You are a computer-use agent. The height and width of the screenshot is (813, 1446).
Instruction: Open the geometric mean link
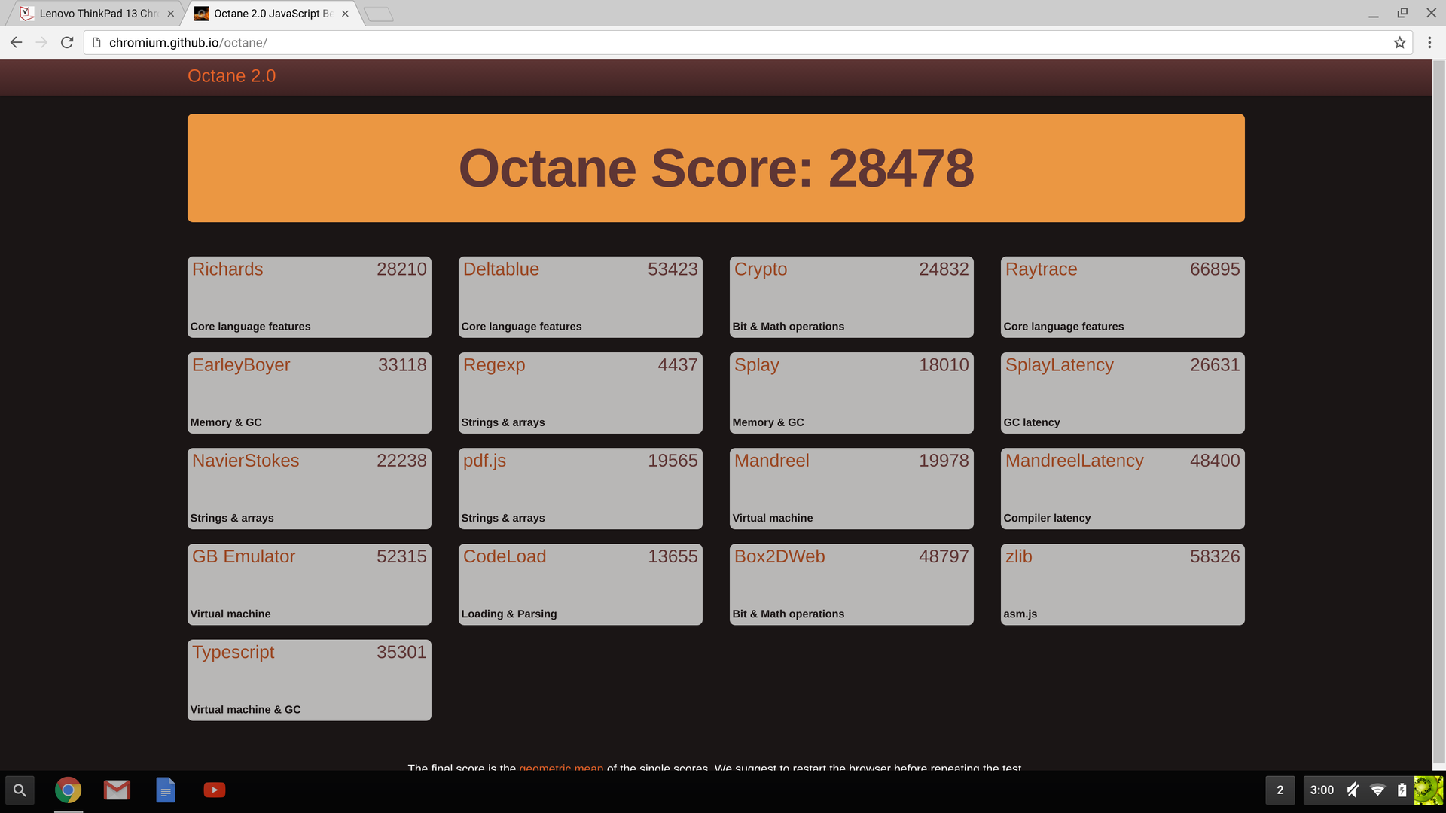click(561, 767)
